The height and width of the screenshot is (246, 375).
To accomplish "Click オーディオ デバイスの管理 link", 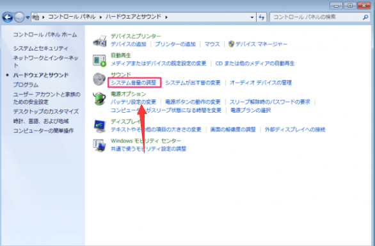I will (260, 83).
